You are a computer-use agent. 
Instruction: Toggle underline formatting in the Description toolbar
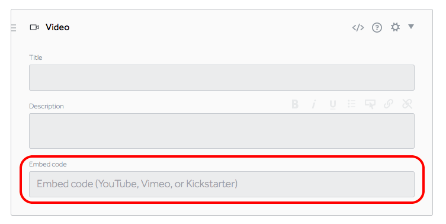coord(332,104)
